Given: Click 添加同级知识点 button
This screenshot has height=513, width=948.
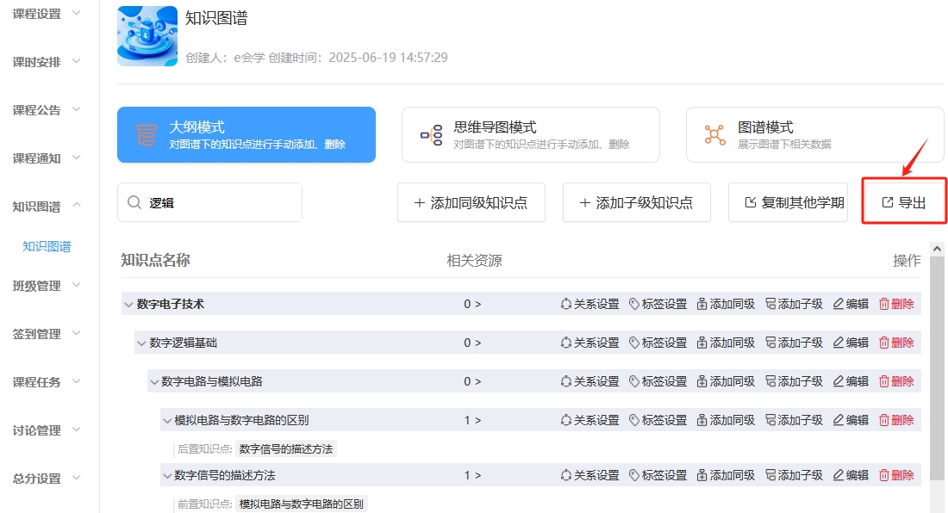Looking at the screenshot, I should point(471,203).
